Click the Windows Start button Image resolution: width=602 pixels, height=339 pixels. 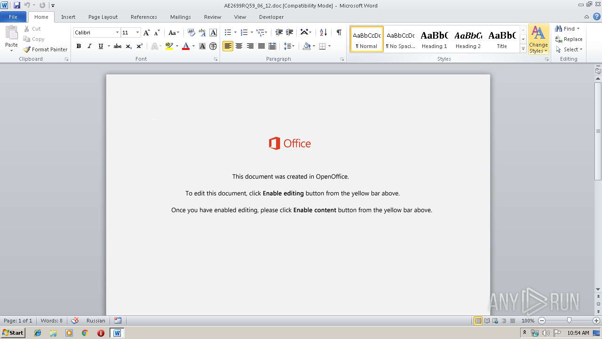(13, 333)
